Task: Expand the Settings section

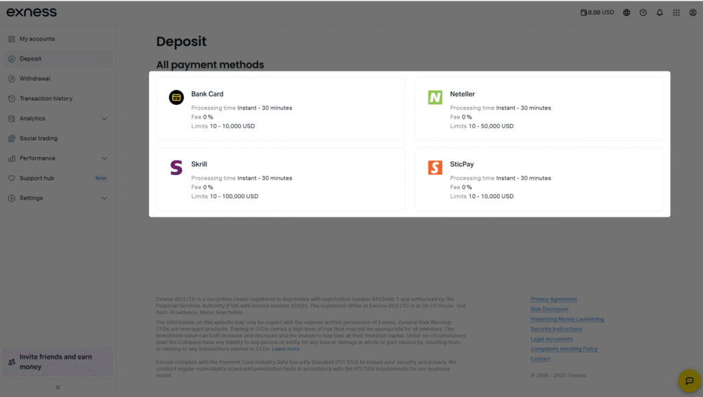Action: click(x=58, y=197)
